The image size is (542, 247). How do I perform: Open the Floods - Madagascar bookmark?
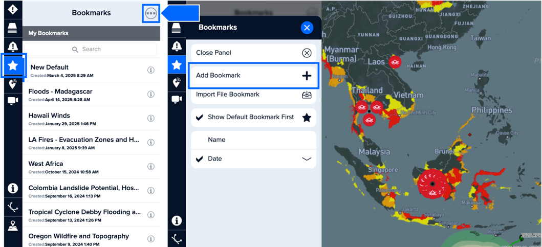point(91,94)
